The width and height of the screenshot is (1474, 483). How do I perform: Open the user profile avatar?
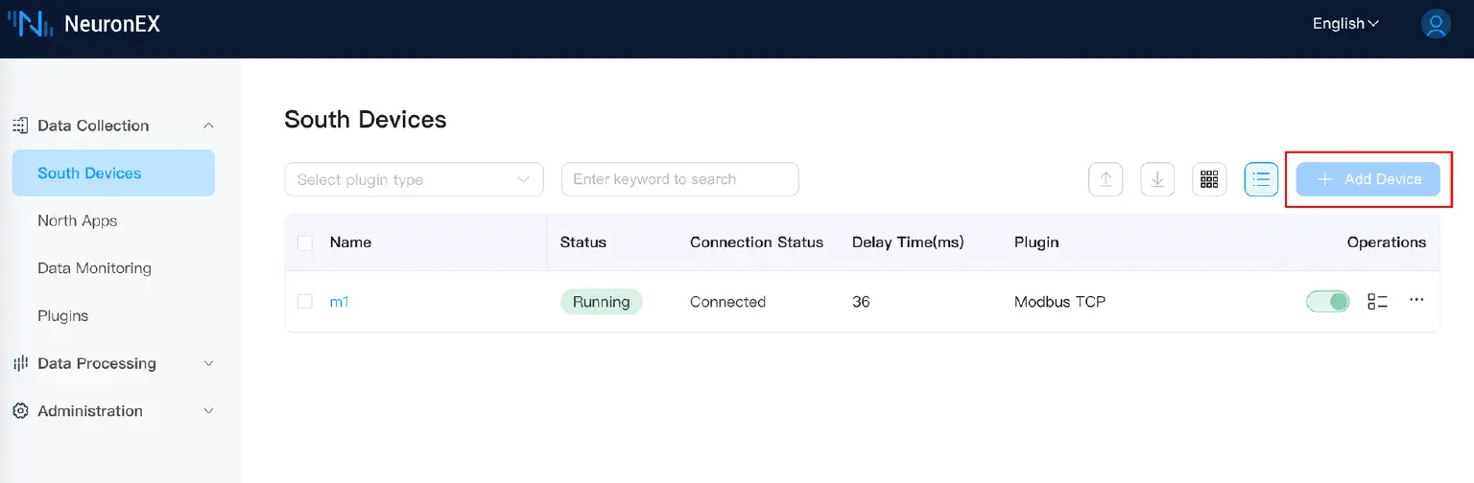(x=1436, y=24)
